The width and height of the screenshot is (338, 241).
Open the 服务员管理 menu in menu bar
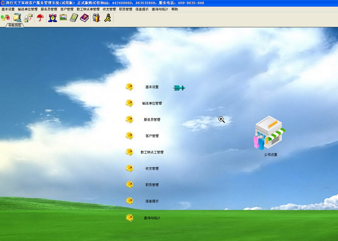(x=49, y=9)
